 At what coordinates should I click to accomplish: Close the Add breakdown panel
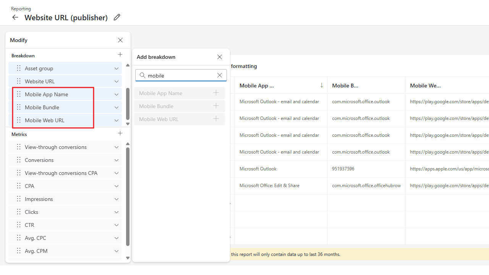220,57
